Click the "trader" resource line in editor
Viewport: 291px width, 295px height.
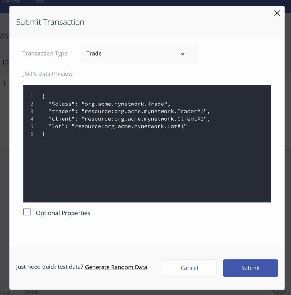pyautogui.click(x=129, y=112)
